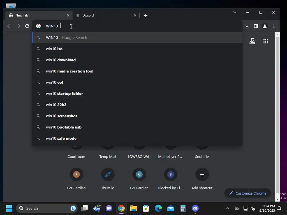Open network status tray icon
Image resolution: width=287 pixels, height=215 pixels.
246,208
